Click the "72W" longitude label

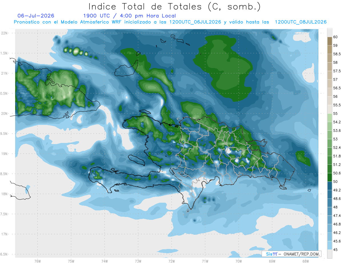coord(171,261)
